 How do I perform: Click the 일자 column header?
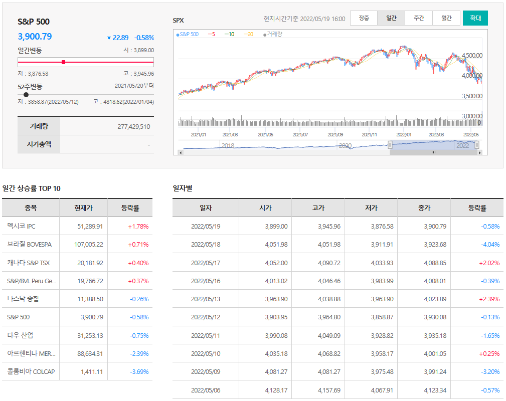point(206,208)
